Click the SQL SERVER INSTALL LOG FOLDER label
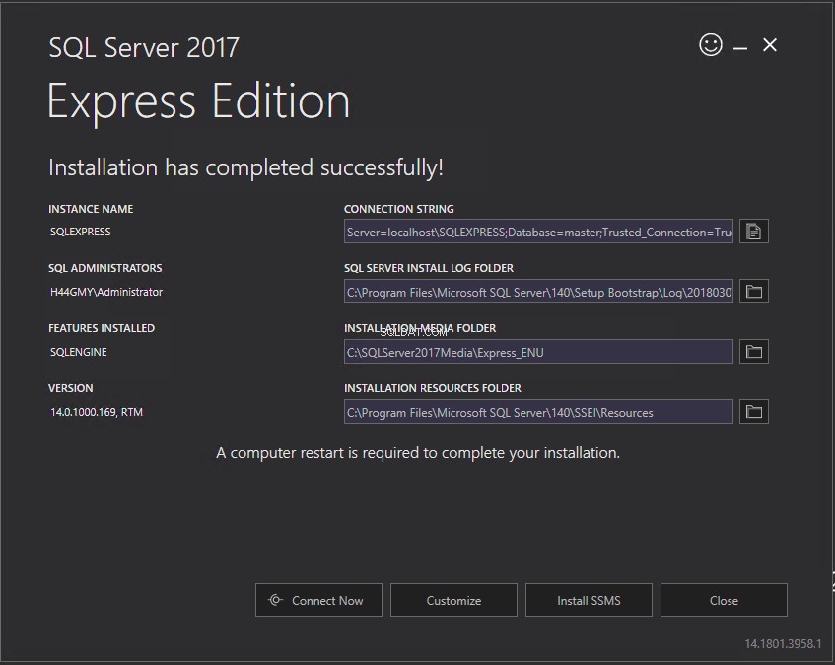 coord(429,269)
